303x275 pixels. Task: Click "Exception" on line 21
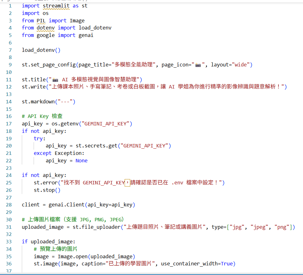pos(68,153)
